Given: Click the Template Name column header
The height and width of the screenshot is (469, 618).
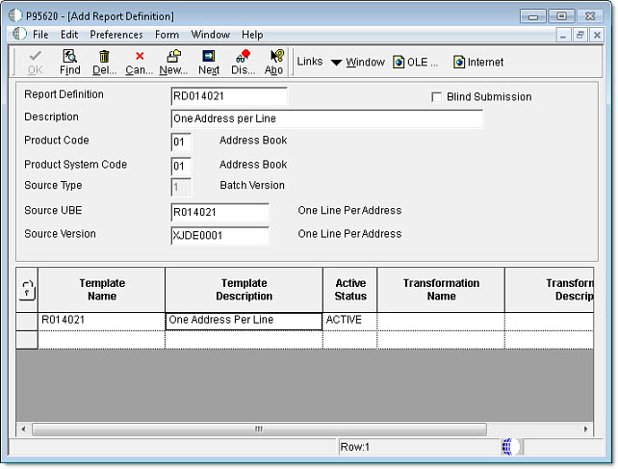Looking at the screenshot, I should click(102, 290).
